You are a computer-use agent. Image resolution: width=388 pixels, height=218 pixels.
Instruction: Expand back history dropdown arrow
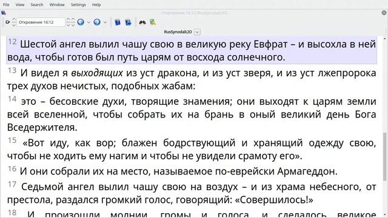tap(89, 22)
